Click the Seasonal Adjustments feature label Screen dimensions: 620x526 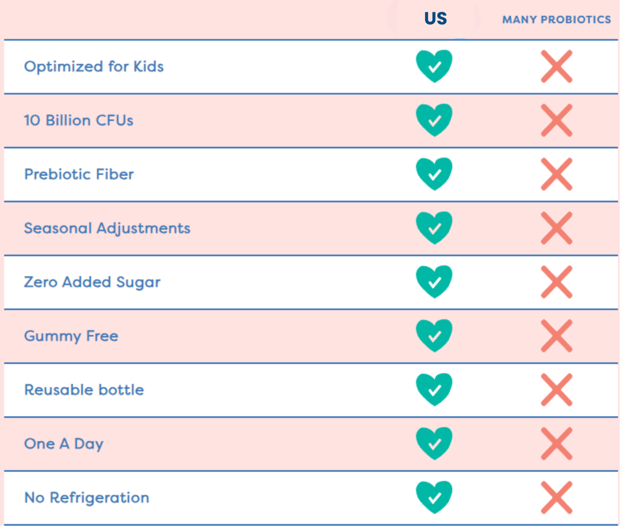point(107,228)
